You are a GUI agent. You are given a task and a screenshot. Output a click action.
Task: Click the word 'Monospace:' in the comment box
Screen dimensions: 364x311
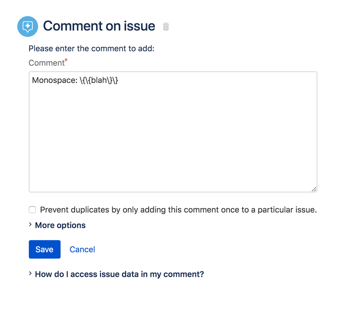55,80
